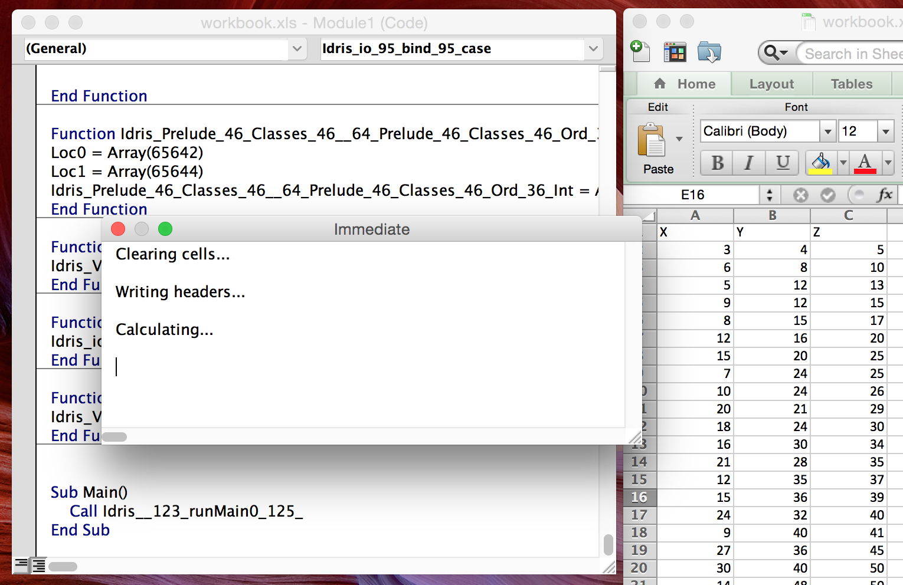Toggle Underline formatting
The width and height of the screenshot is (903, 585).
point(783,163)
